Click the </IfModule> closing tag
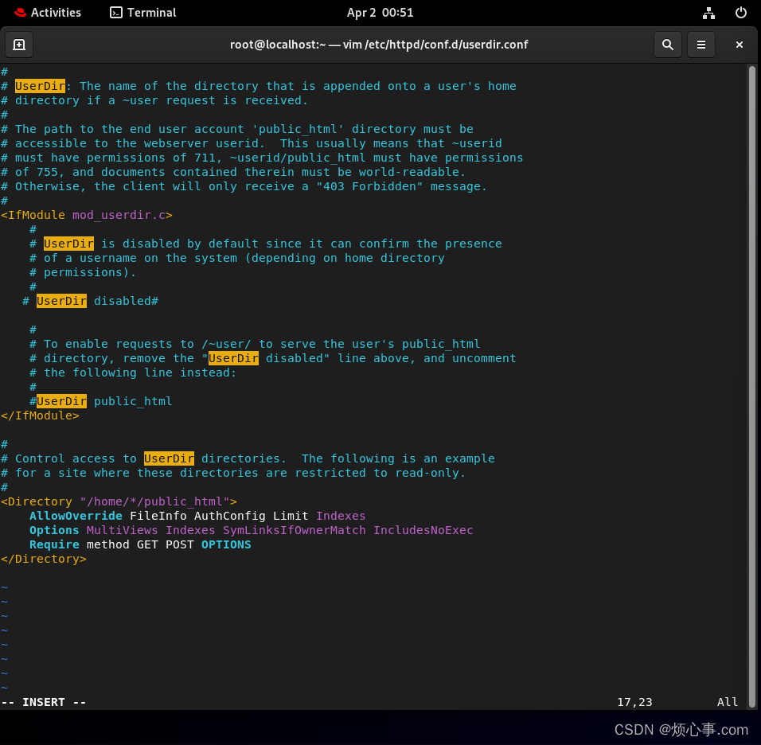Viewport: 761px width, 745px height. [x=40, y=415]
